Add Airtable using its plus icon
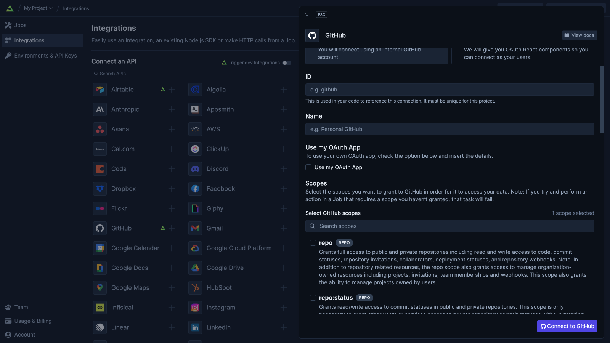Viewport: 610px width, 343px height. [x=172, y=90]
